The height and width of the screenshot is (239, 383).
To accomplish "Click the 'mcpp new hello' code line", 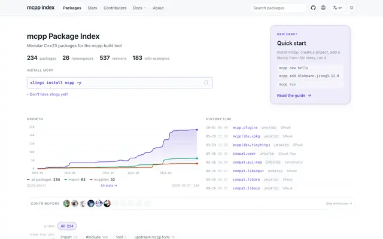I will tap(310, 68).
